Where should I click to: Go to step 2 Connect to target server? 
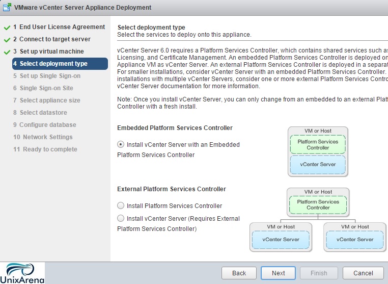52,39
